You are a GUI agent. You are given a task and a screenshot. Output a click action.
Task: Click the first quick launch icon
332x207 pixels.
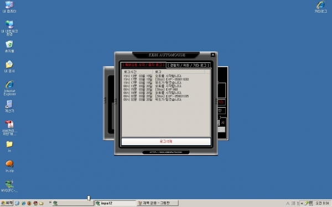pyautogui.click(x=17, y=203)
